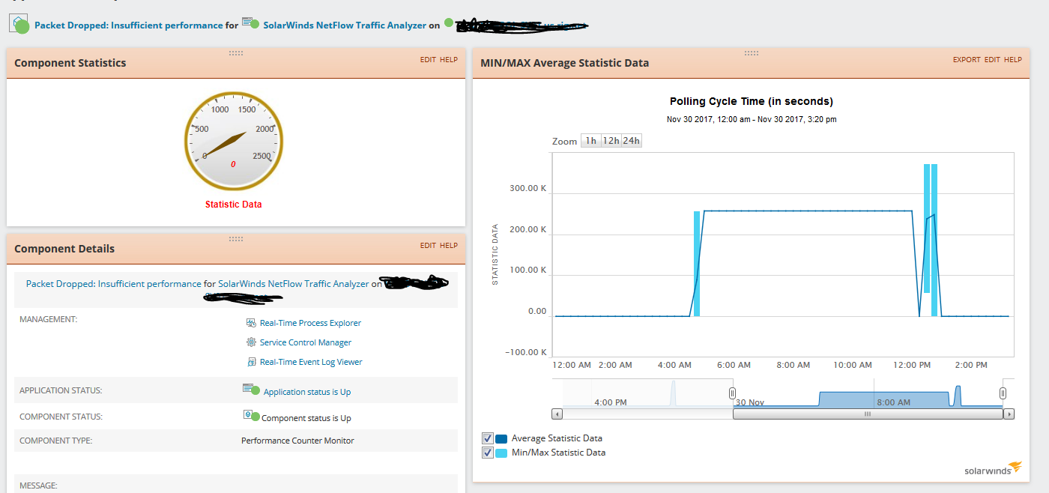The width and height of the screenshot is (1049, 493).
Task: Open the Service Control Manager link
Action: coord(306,342)
